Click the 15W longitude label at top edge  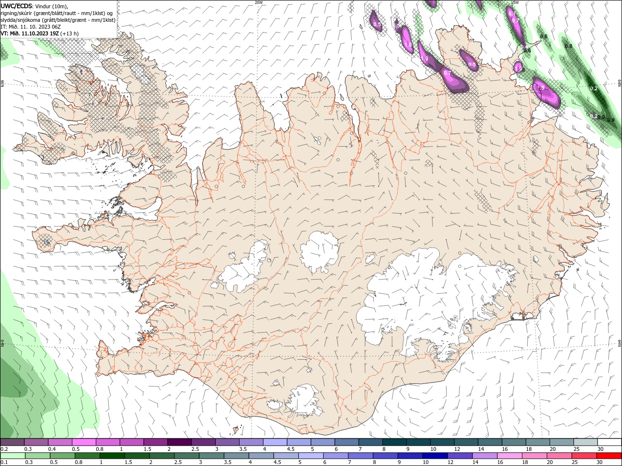[515, 2]
